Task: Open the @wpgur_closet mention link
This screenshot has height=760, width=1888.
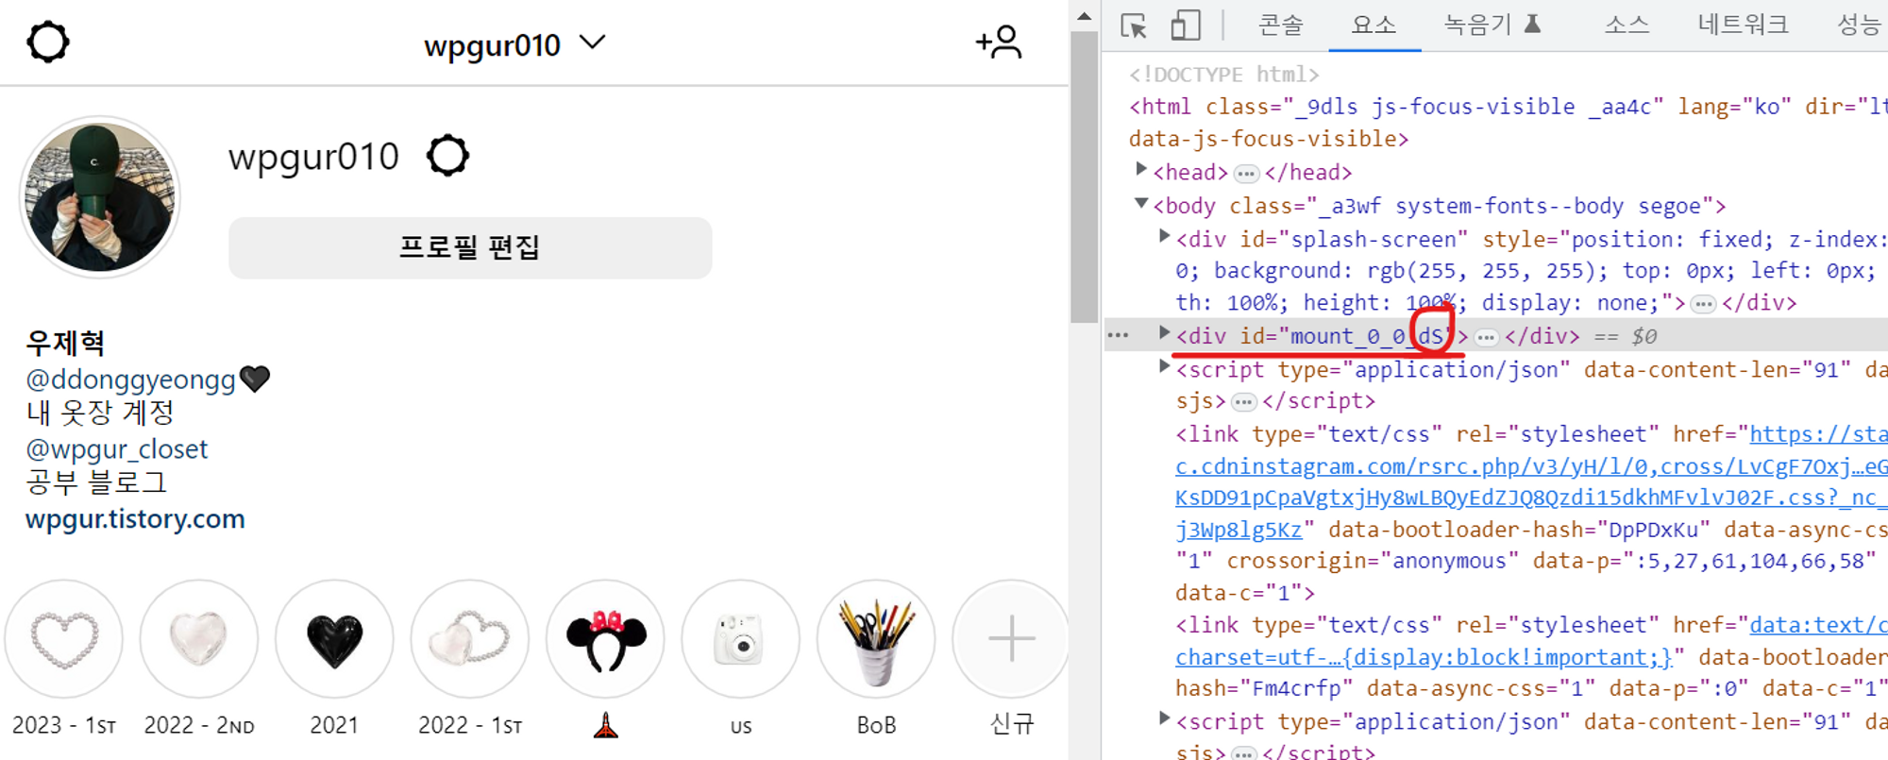Action: (x=117, y=448)
